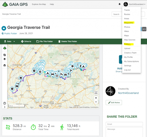Print the map using printer icon
This screenshot has width=147, height=137.
click(x=5, y=65)
